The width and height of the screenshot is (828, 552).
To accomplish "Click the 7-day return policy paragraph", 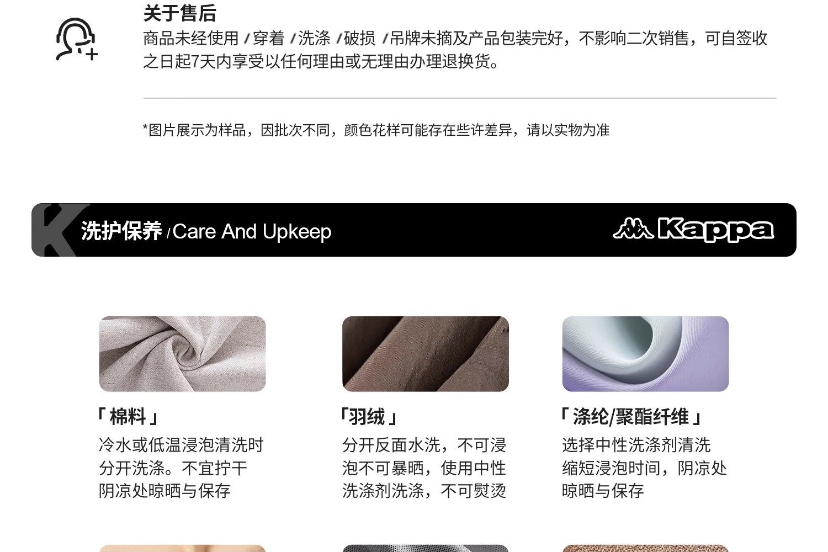I will (455, 50).
